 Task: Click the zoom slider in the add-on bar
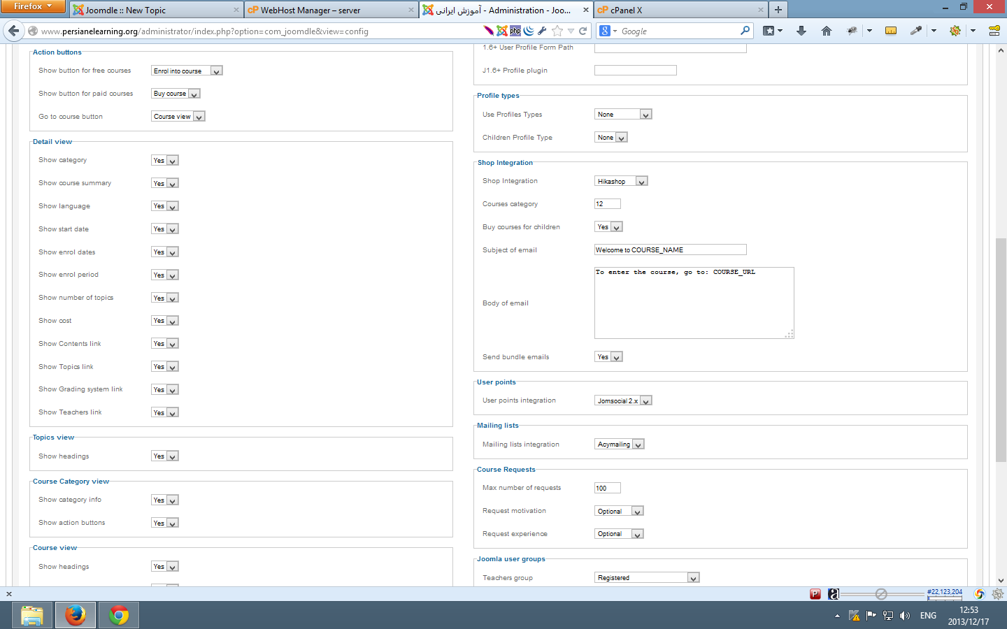pyautogui.click(x=881, y=594)
